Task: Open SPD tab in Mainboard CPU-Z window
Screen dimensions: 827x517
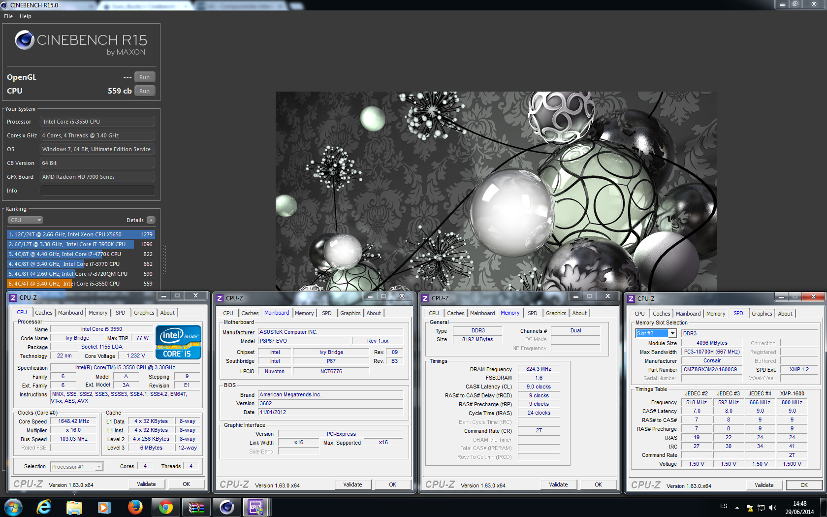Action: [327, 313]
